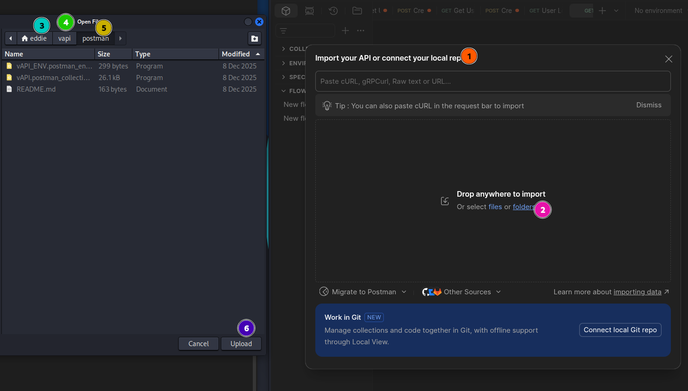Click the 163 bytes size cell

click(x=113, y=89)
